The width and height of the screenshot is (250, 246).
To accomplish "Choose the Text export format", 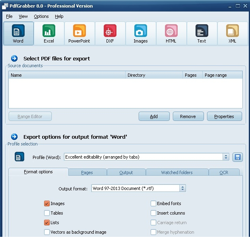I will click(202, 33).
